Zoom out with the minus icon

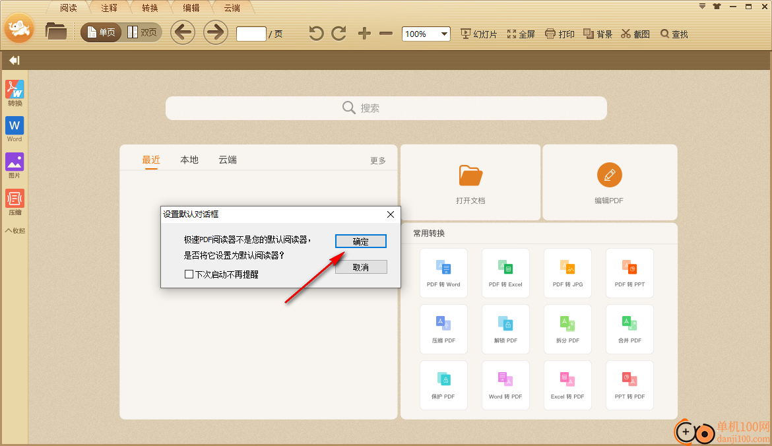coord(386,34)
